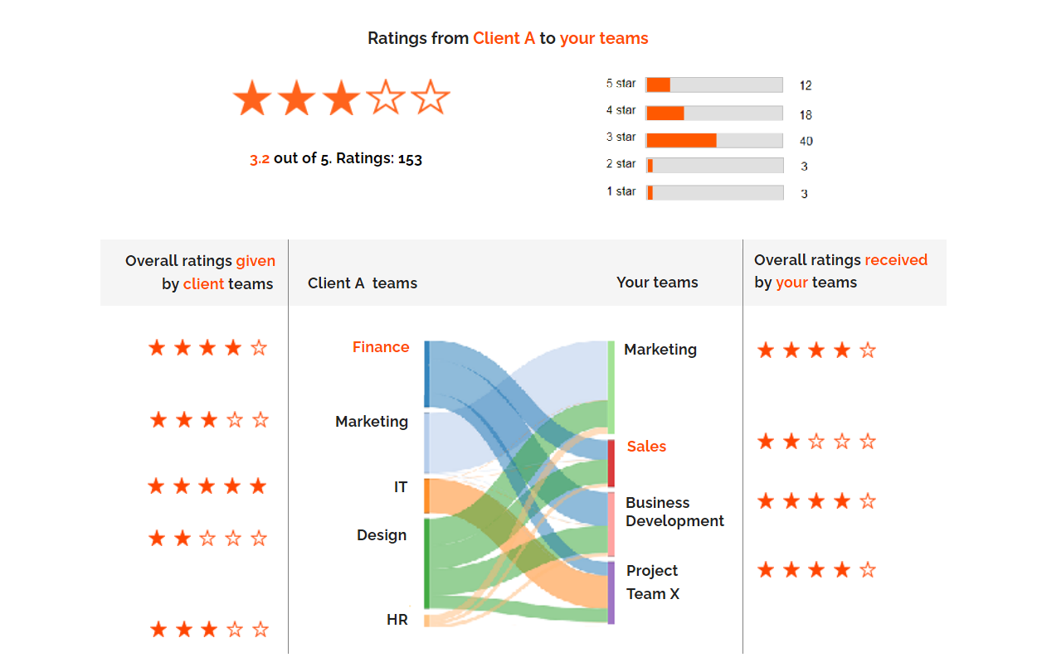The image size is (1037, 667).
Task: Click the HR team label
Action: (x=397, y=620)
